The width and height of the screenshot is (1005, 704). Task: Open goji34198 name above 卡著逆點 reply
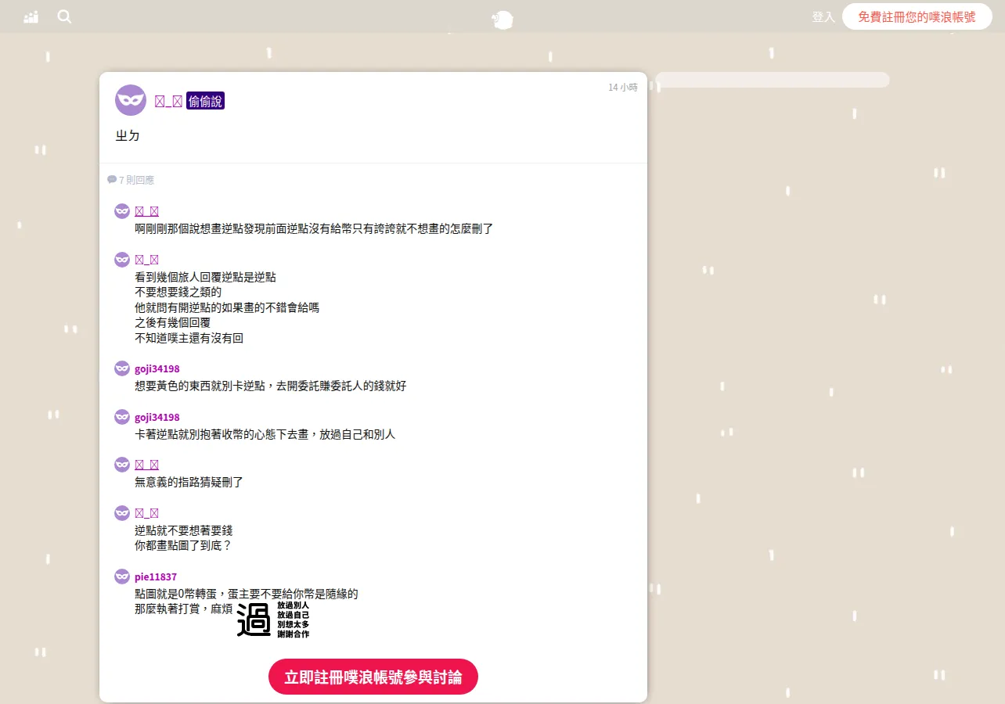[157, 417]
